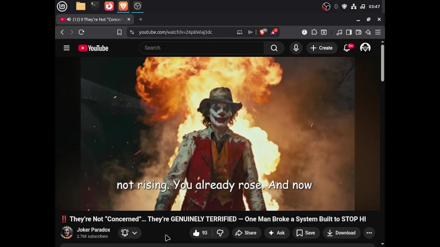Open the Ask AI button

pos(277,233)
